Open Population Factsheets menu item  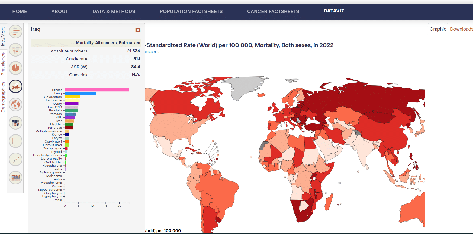pyautogui.click(x=191, y=11)
